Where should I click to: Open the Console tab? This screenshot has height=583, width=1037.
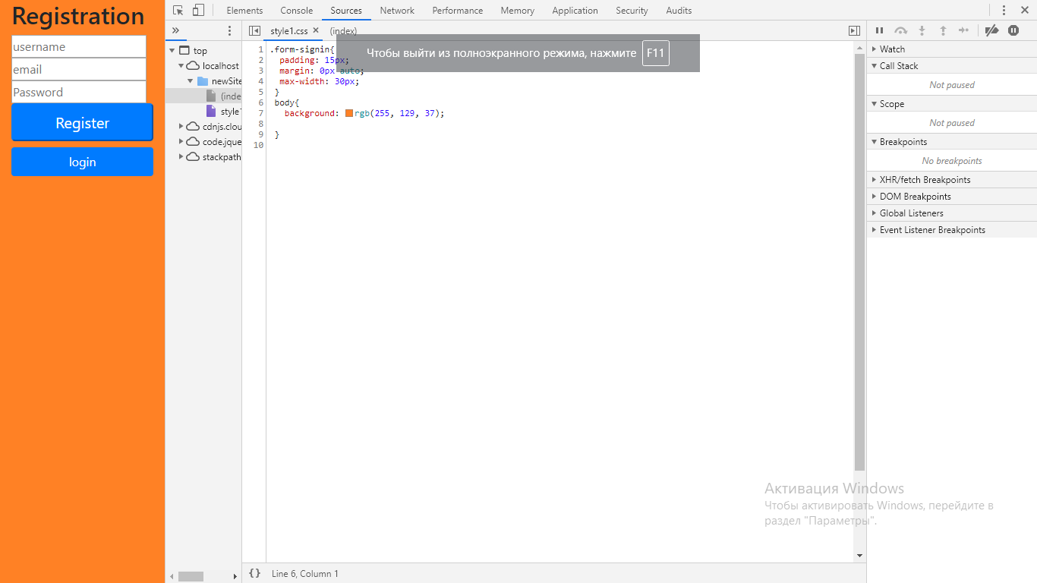point(296,11)
